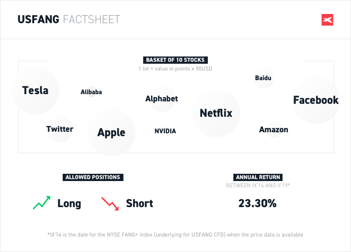351x252 pixels.
Task: Click the red Short arrow icon
Action: click(x=110, y=204)
